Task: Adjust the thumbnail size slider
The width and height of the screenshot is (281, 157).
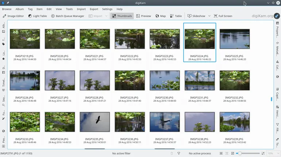Action: click(240, 153)
